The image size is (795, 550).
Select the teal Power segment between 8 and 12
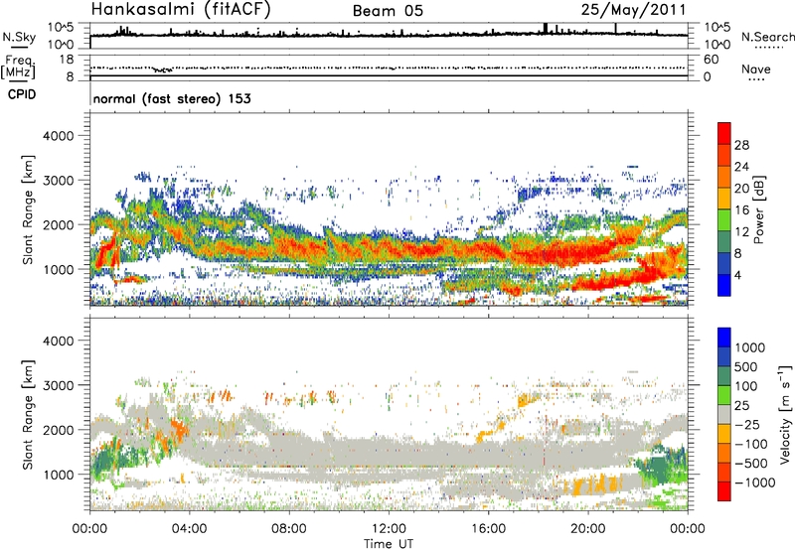coord(724,242)
